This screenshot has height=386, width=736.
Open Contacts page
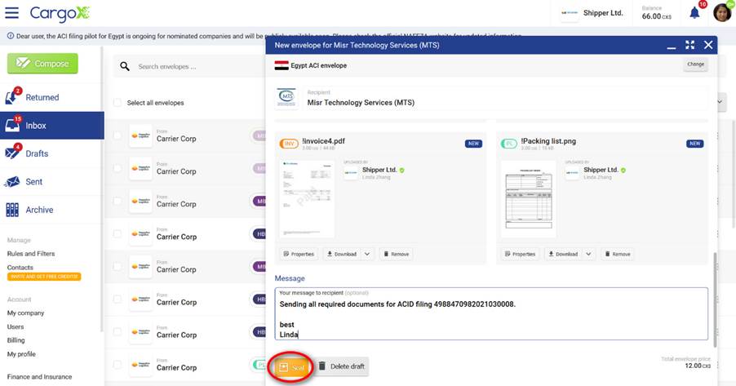[20, 268]
